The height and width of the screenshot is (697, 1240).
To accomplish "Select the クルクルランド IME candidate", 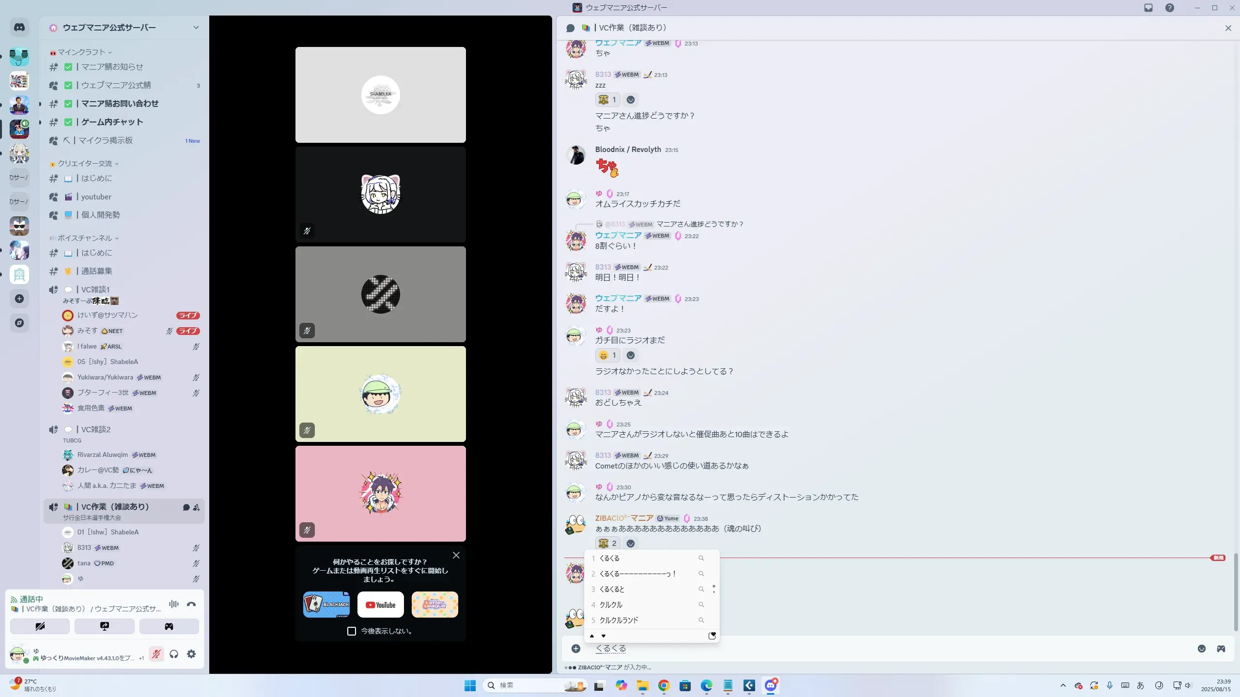I will (619, 620).
